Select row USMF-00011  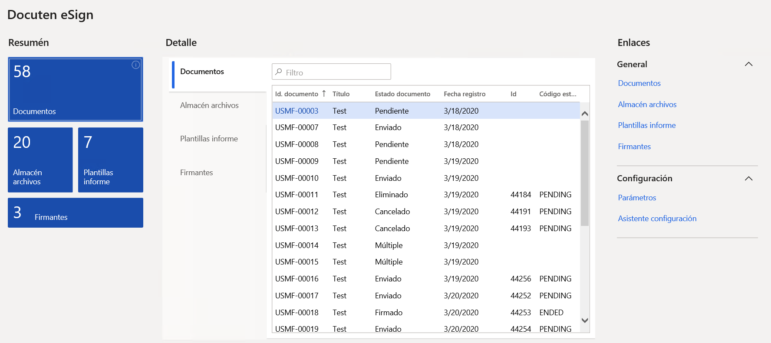pyautogui.click(x=426, y=195)
